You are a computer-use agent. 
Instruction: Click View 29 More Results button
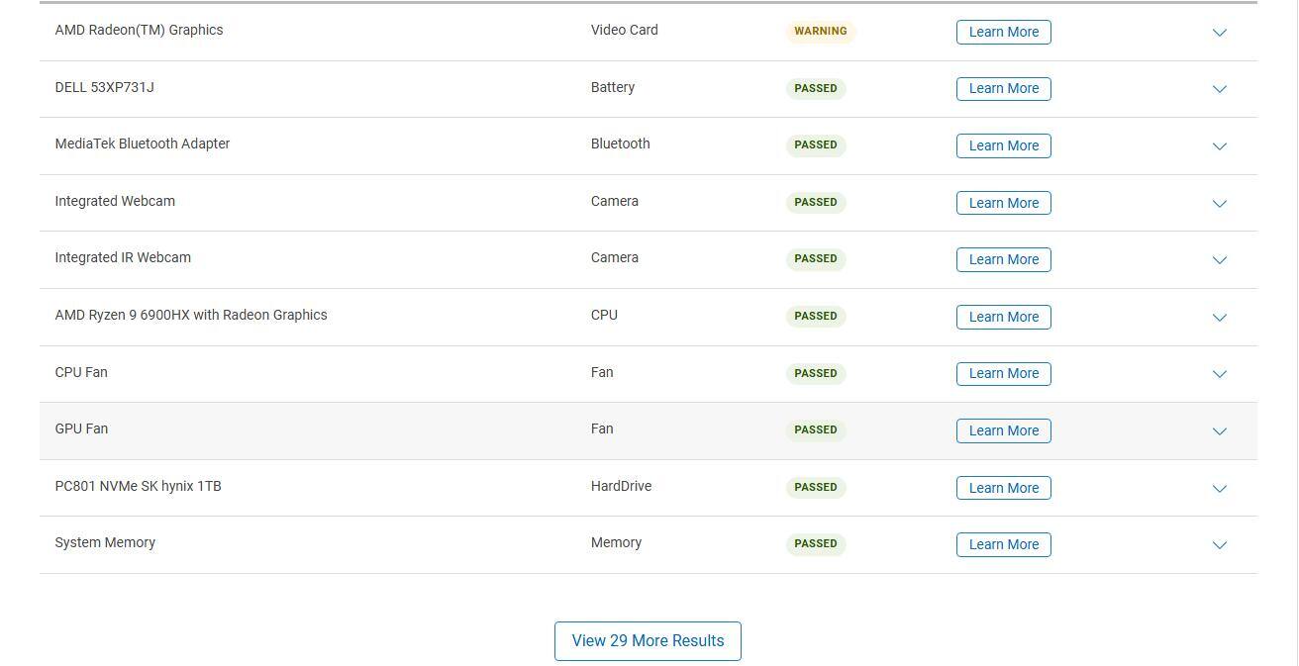pyautogui.click(x=648, y=641)
